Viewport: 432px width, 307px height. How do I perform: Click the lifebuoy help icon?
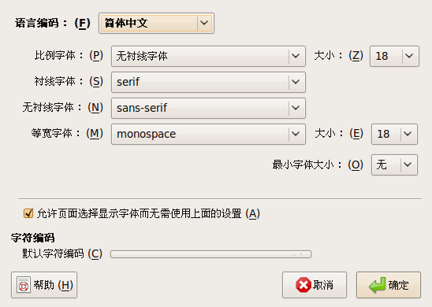coord(24,285)
